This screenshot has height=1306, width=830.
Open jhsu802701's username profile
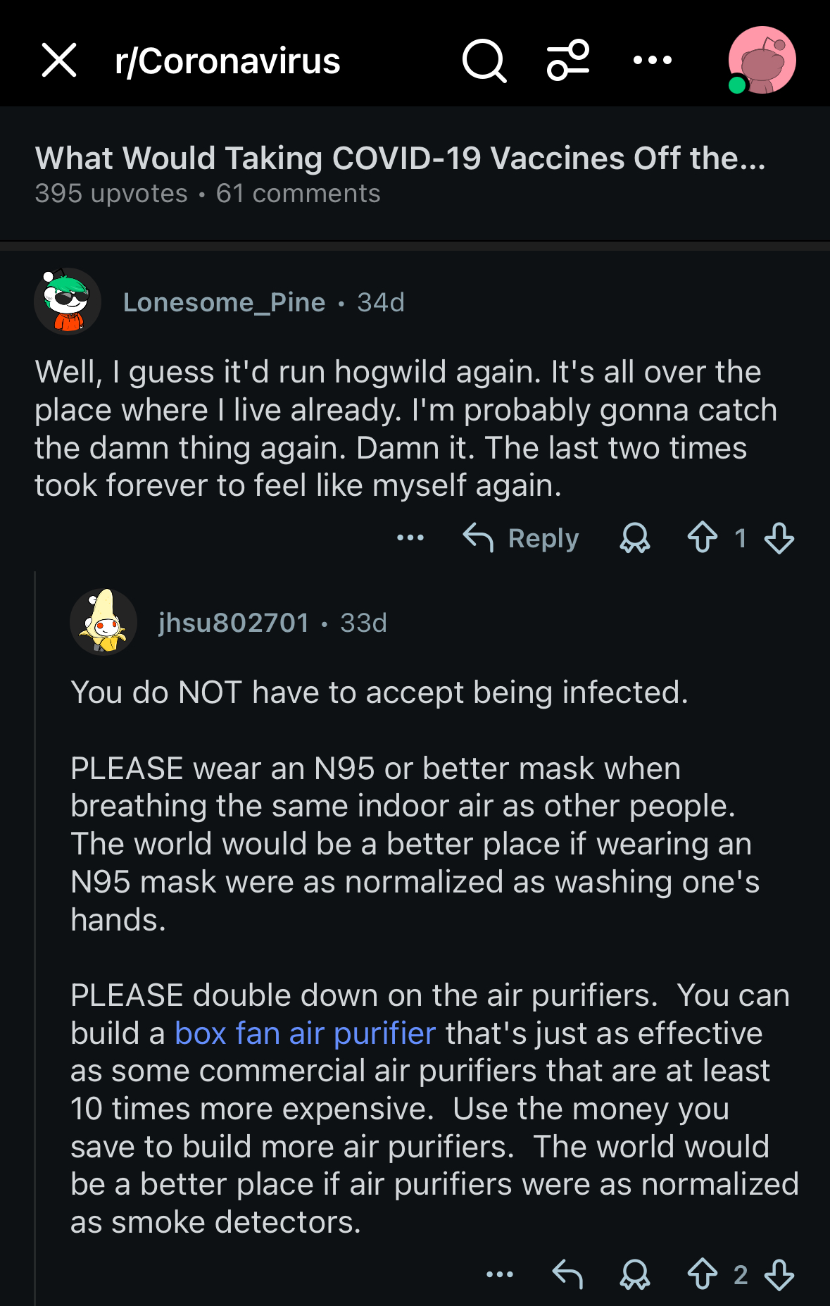[x=234, y=623]
